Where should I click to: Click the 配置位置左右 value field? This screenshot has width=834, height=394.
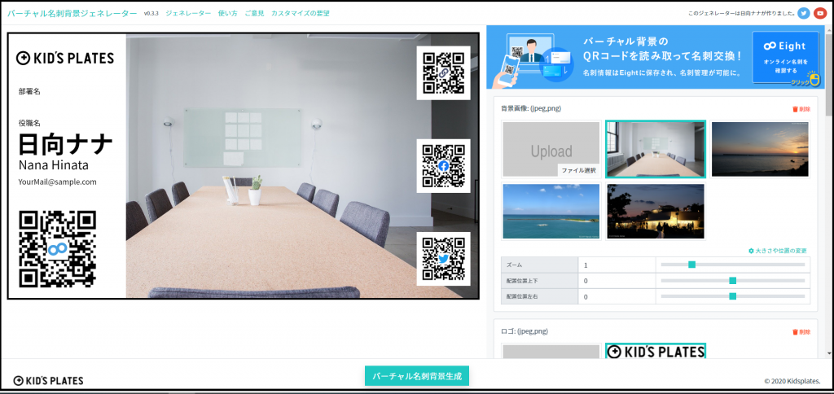point(616,296)
